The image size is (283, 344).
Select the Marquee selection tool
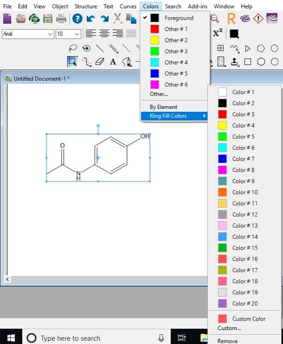click(73, 62)
